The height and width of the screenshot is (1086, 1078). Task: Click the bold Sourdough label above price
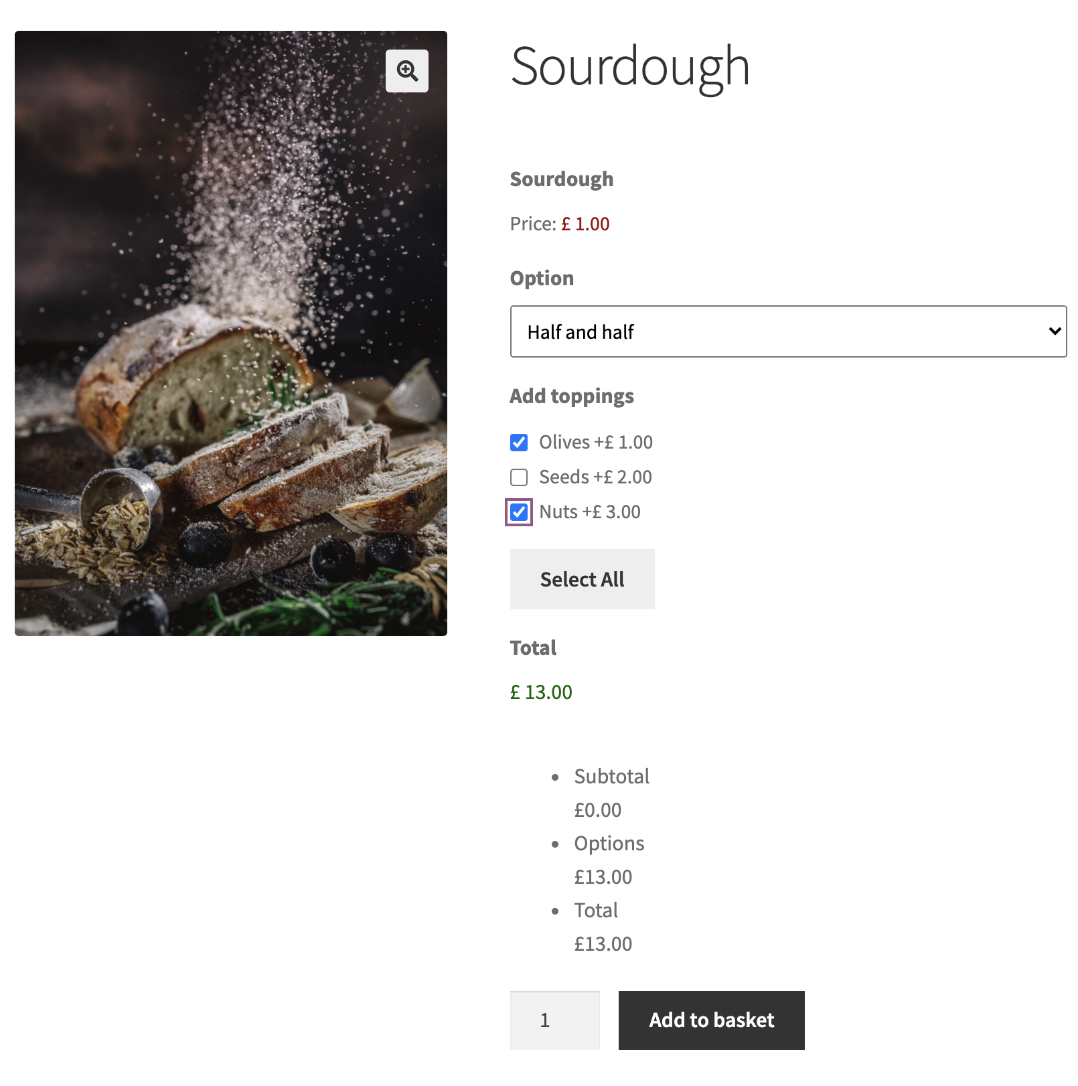click(561, 179)
